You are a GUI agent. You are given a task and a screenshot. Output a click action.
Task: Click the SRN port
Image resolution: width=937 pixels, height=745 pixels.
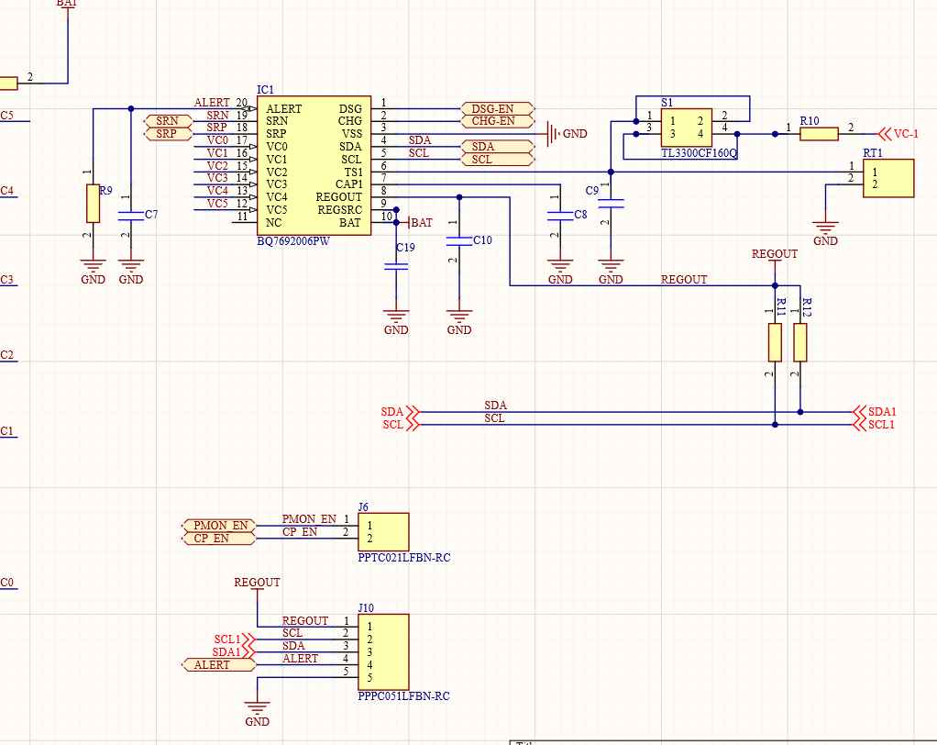coord(169,121)
